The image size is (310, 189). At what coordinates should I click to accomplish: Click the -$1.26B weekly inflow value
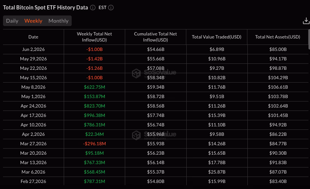pyautogui.click(x=95, y=68)
